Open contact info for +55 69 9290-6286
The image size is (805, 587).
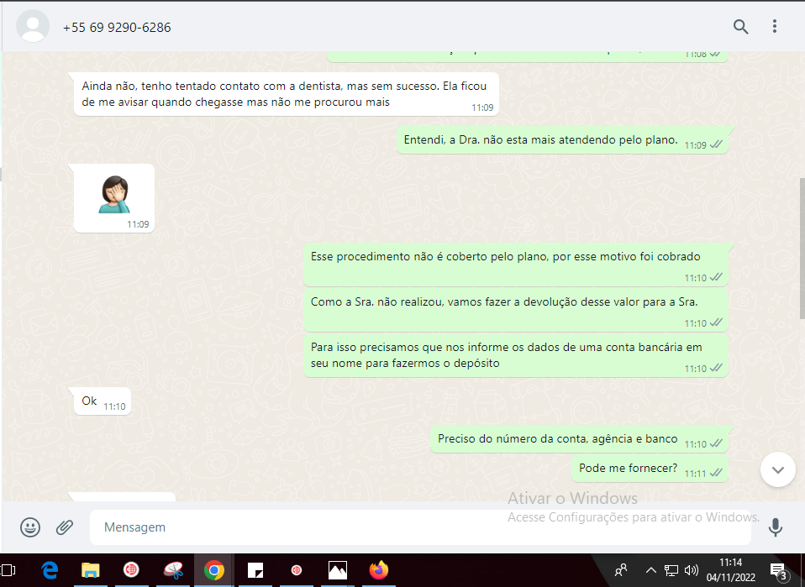coord(117,28)
